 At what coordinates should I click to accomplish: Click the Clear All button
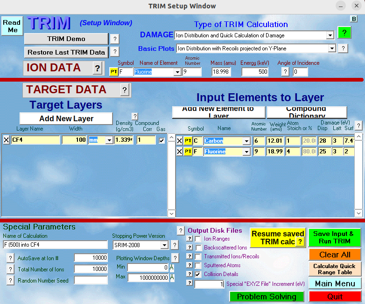[335, 255]
